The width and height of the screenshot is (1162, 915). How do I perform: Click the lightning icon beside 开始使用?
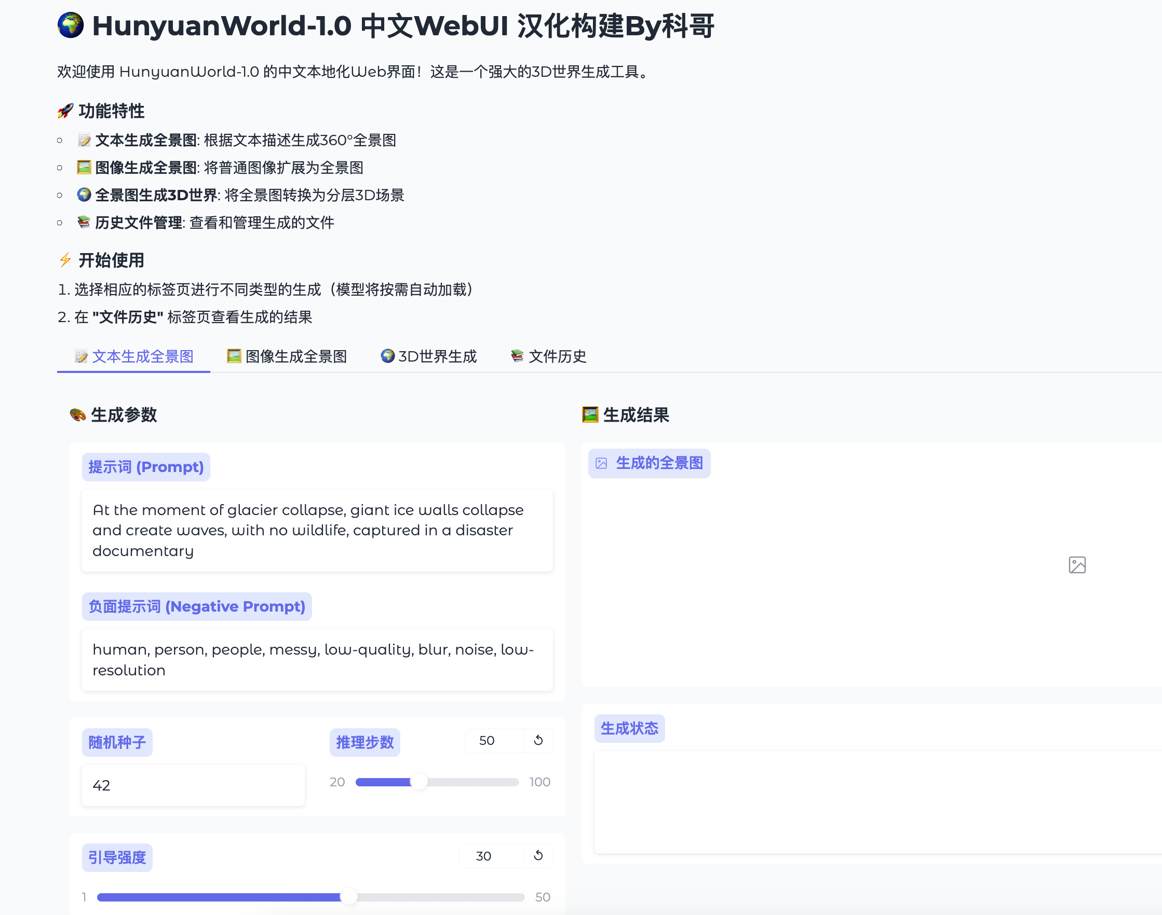coord(65,260)
